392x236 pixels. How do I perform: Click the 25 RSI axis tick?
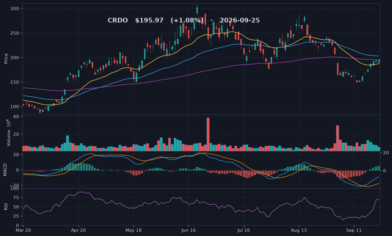16,216
